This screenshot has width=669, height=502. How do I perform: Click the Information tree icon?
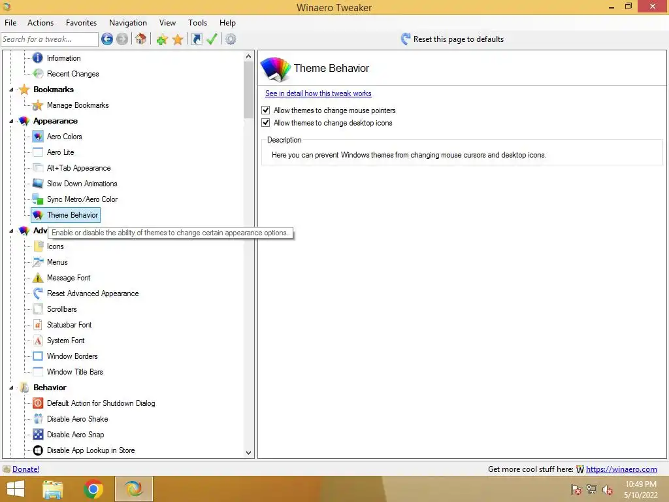click(x=37, y=58)
